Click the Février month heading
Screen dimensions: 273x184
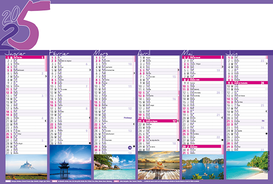click(x=59, y=53)
